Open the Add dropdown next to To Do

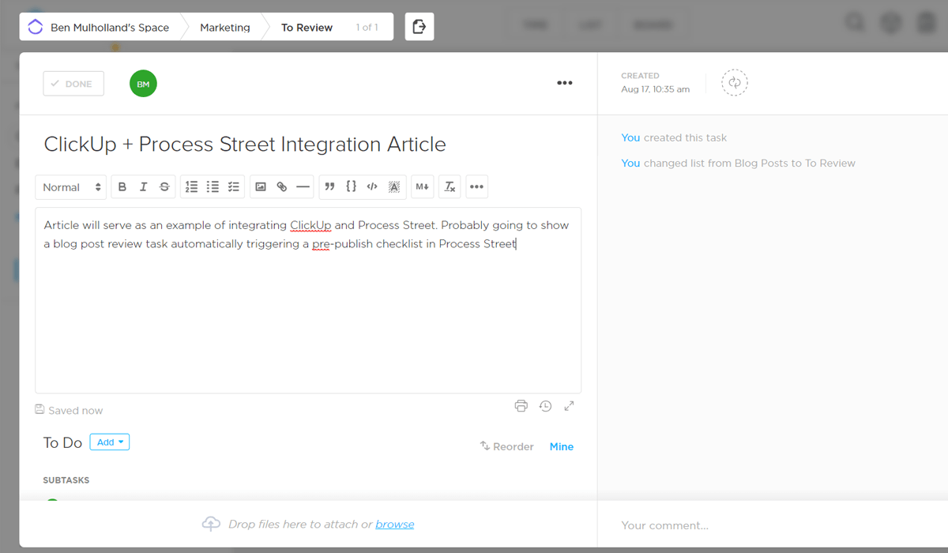click(109, 442)
